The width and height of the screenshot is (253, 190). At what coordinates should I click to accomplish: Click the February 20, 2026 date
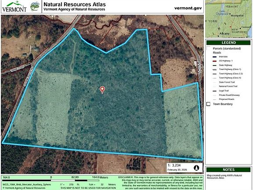pyautogui.click(x=177, y=170)
